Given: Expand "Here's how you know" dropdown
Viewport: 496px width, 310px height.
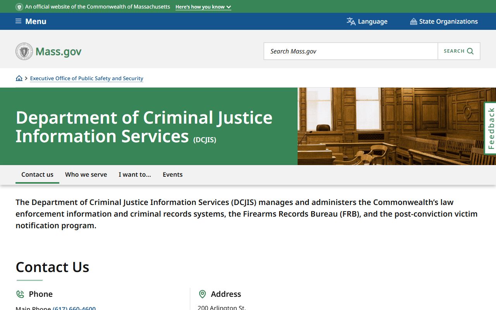Looking at the screenshot, I should click(203, 7).
